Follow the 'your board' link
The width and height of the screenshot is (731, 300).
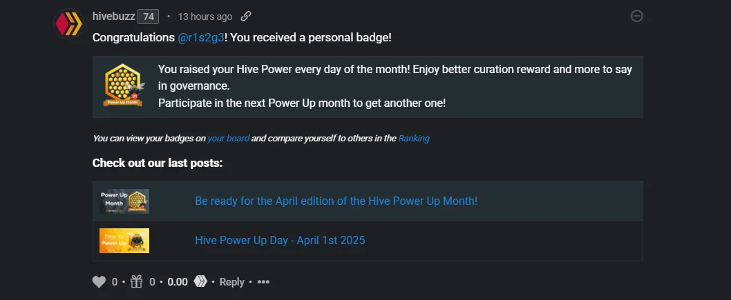[x=228, y=138]
